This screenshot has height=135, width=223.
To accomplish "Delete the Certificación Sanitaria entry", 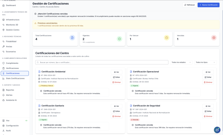I will [x=117, y=116].
